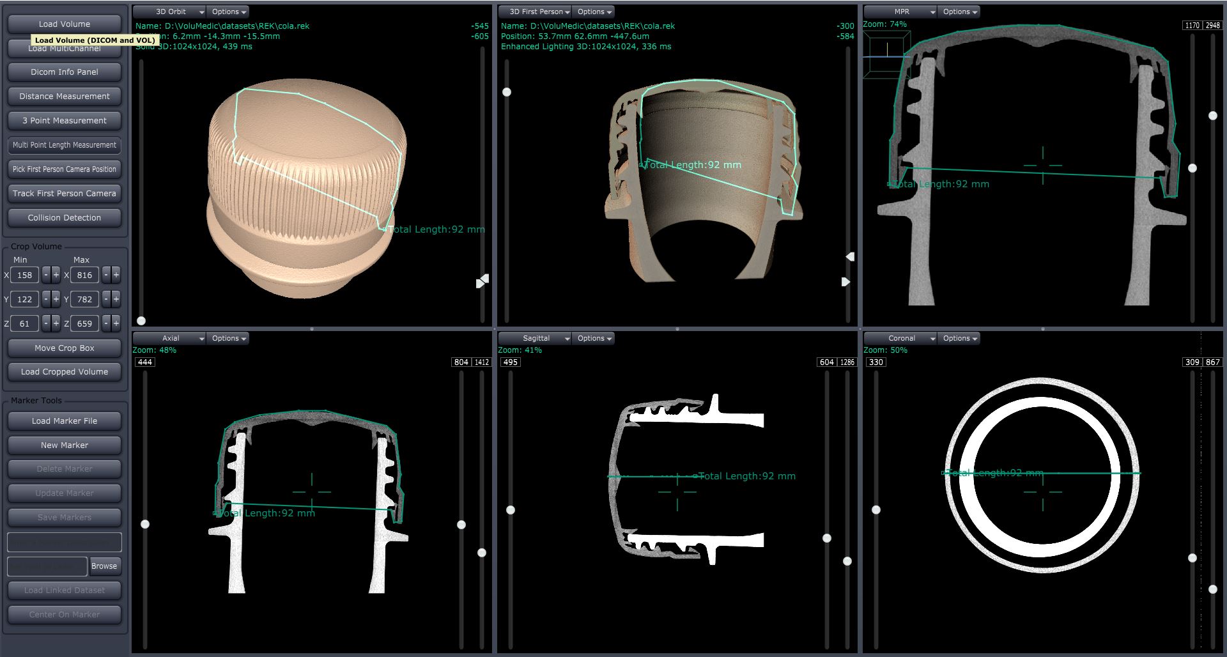Open the 3D Orbit view type dropdown
Image resolution: width=1227 pixels, height=657 pixels.
point(170,12)
